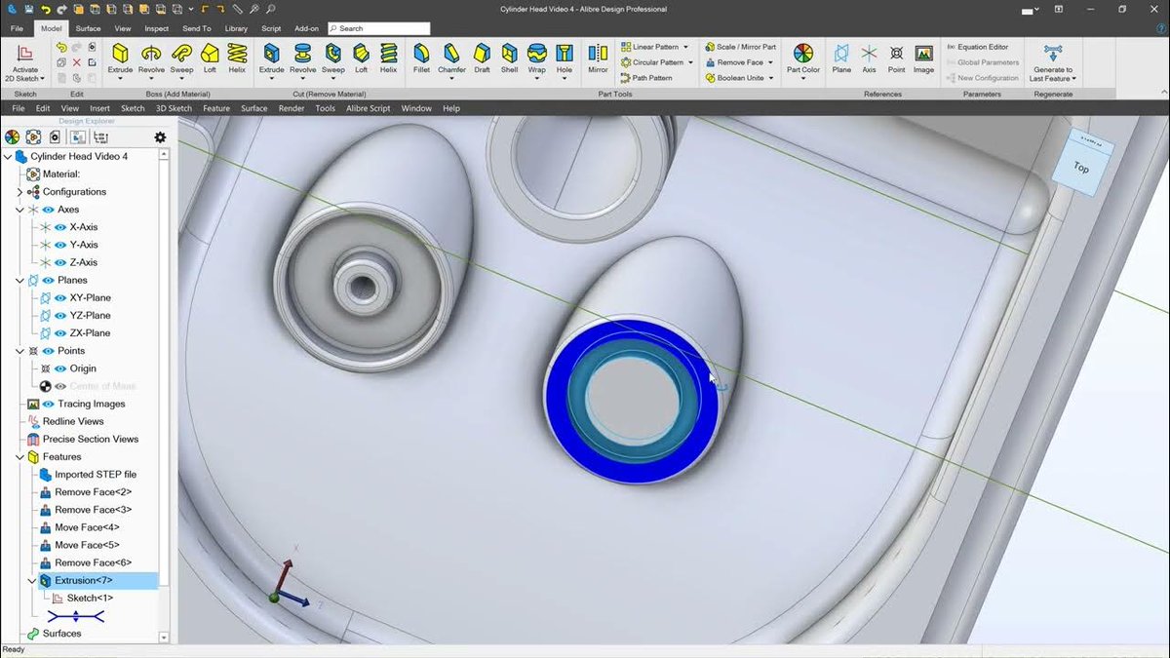Insert a reference Image

923,58
